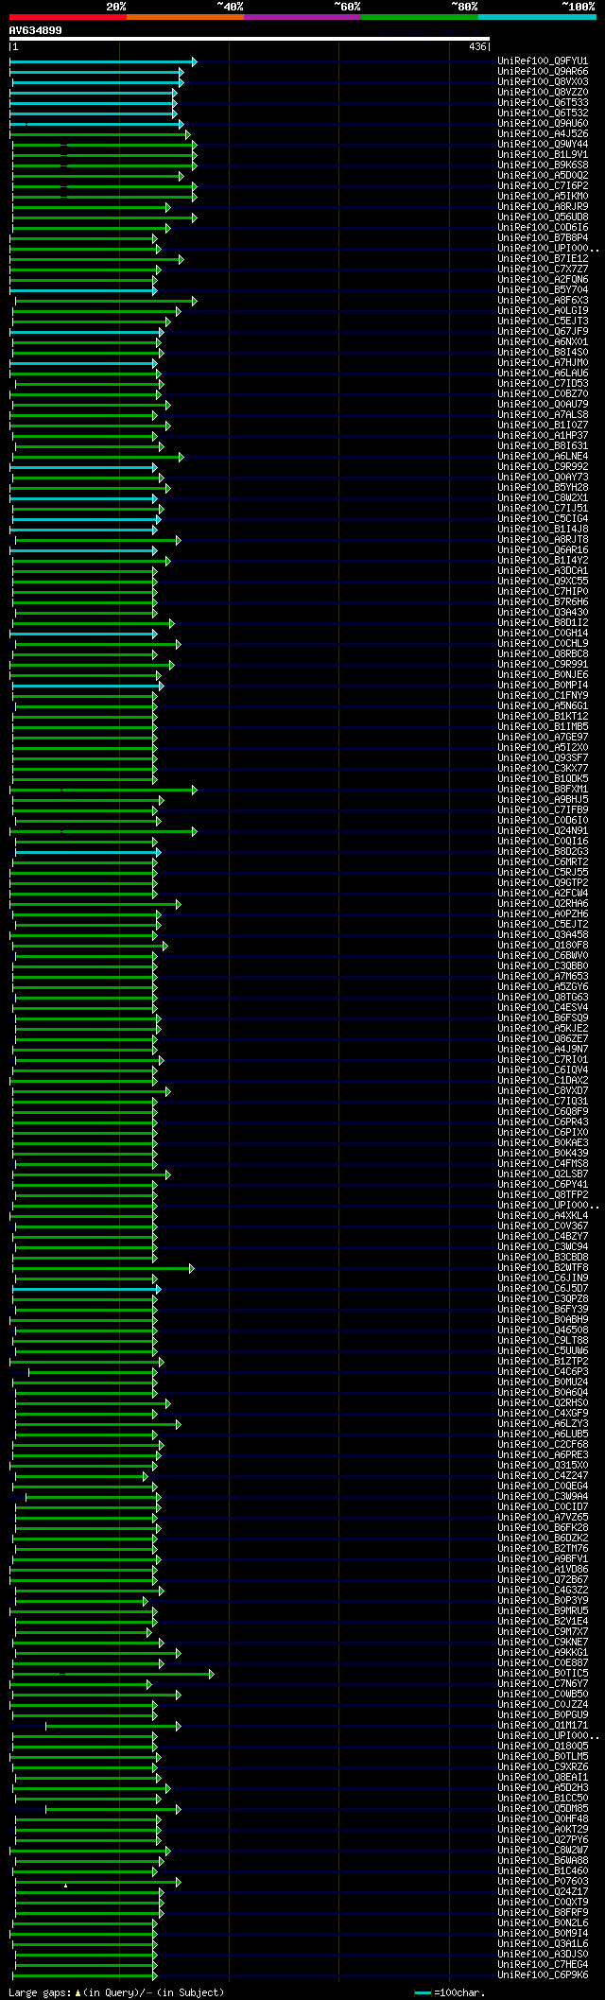Open entry UniRef100_Q1M171
This screenshot has width=605, height=2000.
click(543, 1726)
